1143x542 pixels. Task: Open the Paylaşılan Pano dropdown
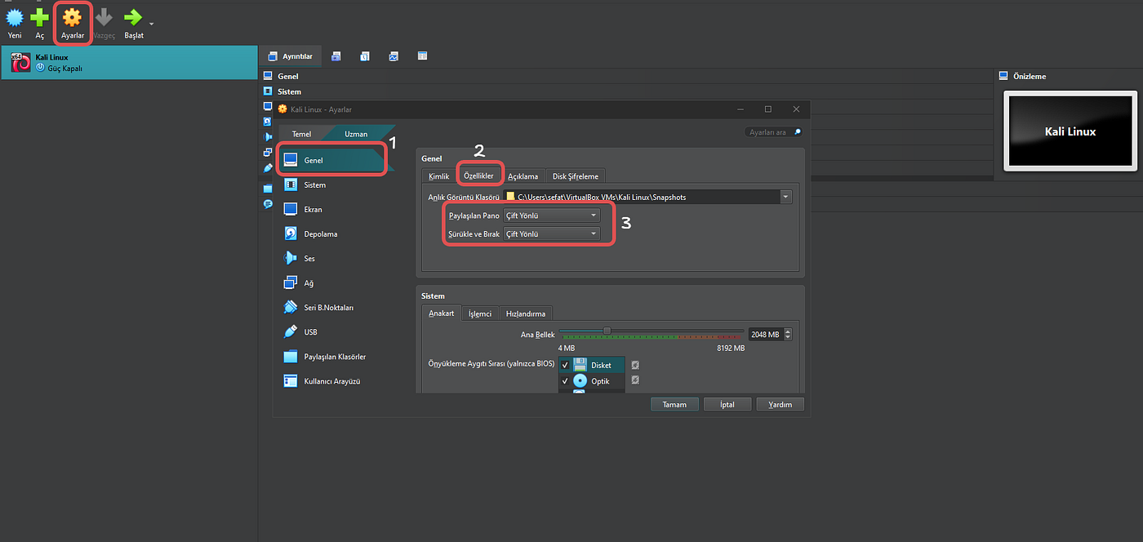click(552, 215)
